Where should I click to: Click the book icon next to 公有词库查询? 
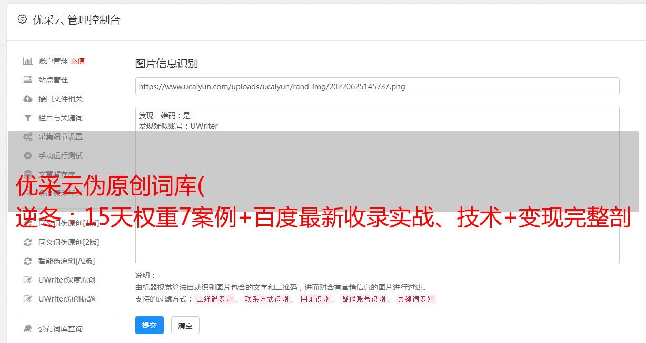click(28, 329)
